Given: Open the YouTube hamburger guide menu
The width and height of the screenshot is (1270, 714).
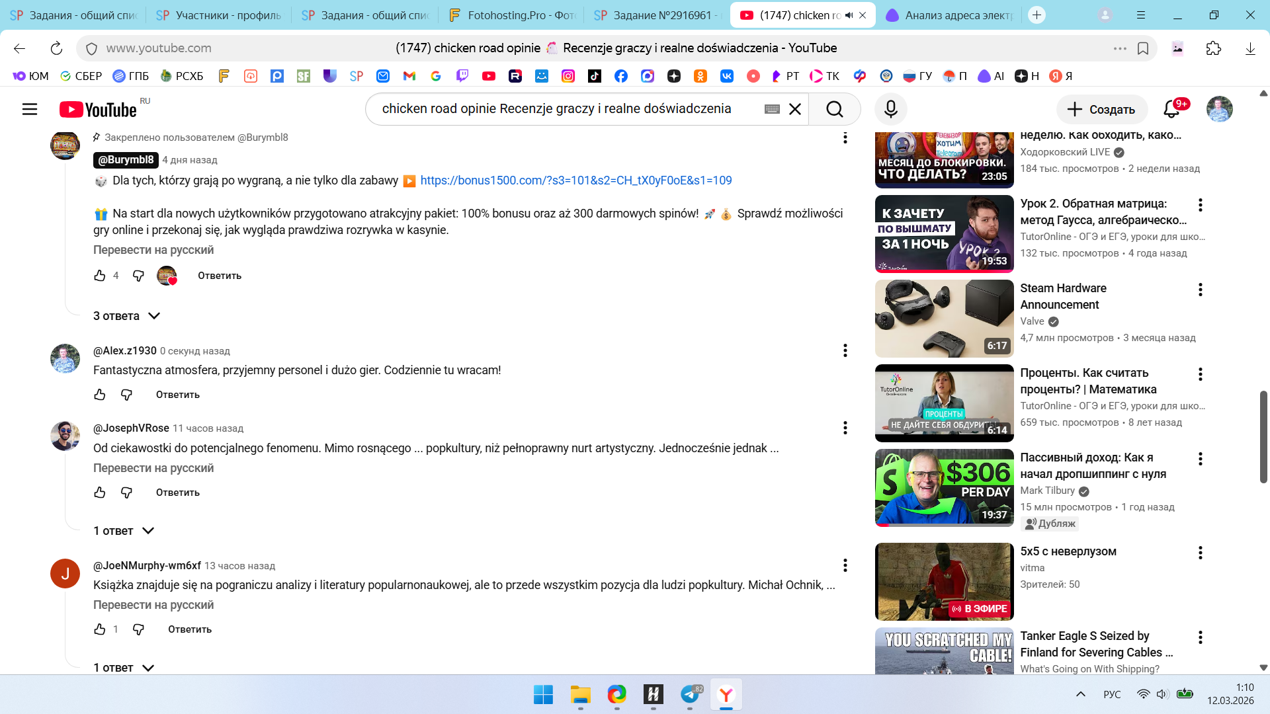Looking at the screenshot, I should click(x=30, y=109).
